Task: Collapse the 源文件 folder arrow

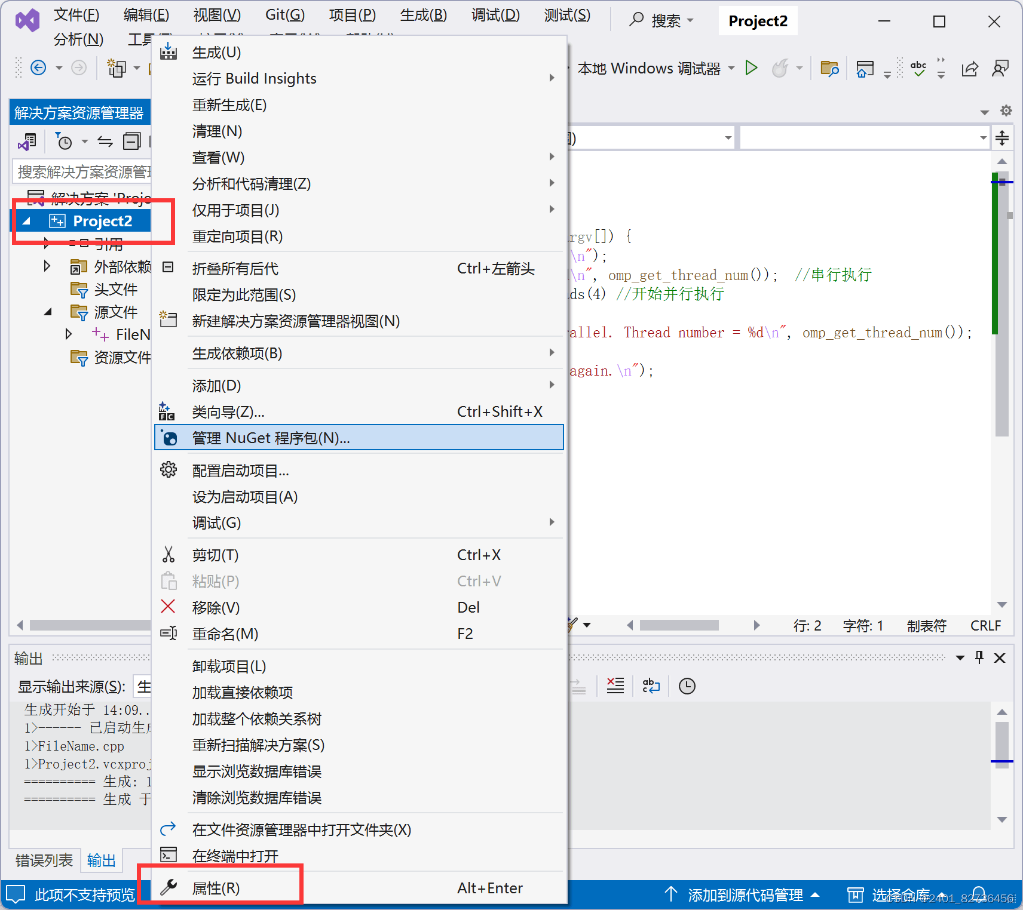Action: [48, 312]
